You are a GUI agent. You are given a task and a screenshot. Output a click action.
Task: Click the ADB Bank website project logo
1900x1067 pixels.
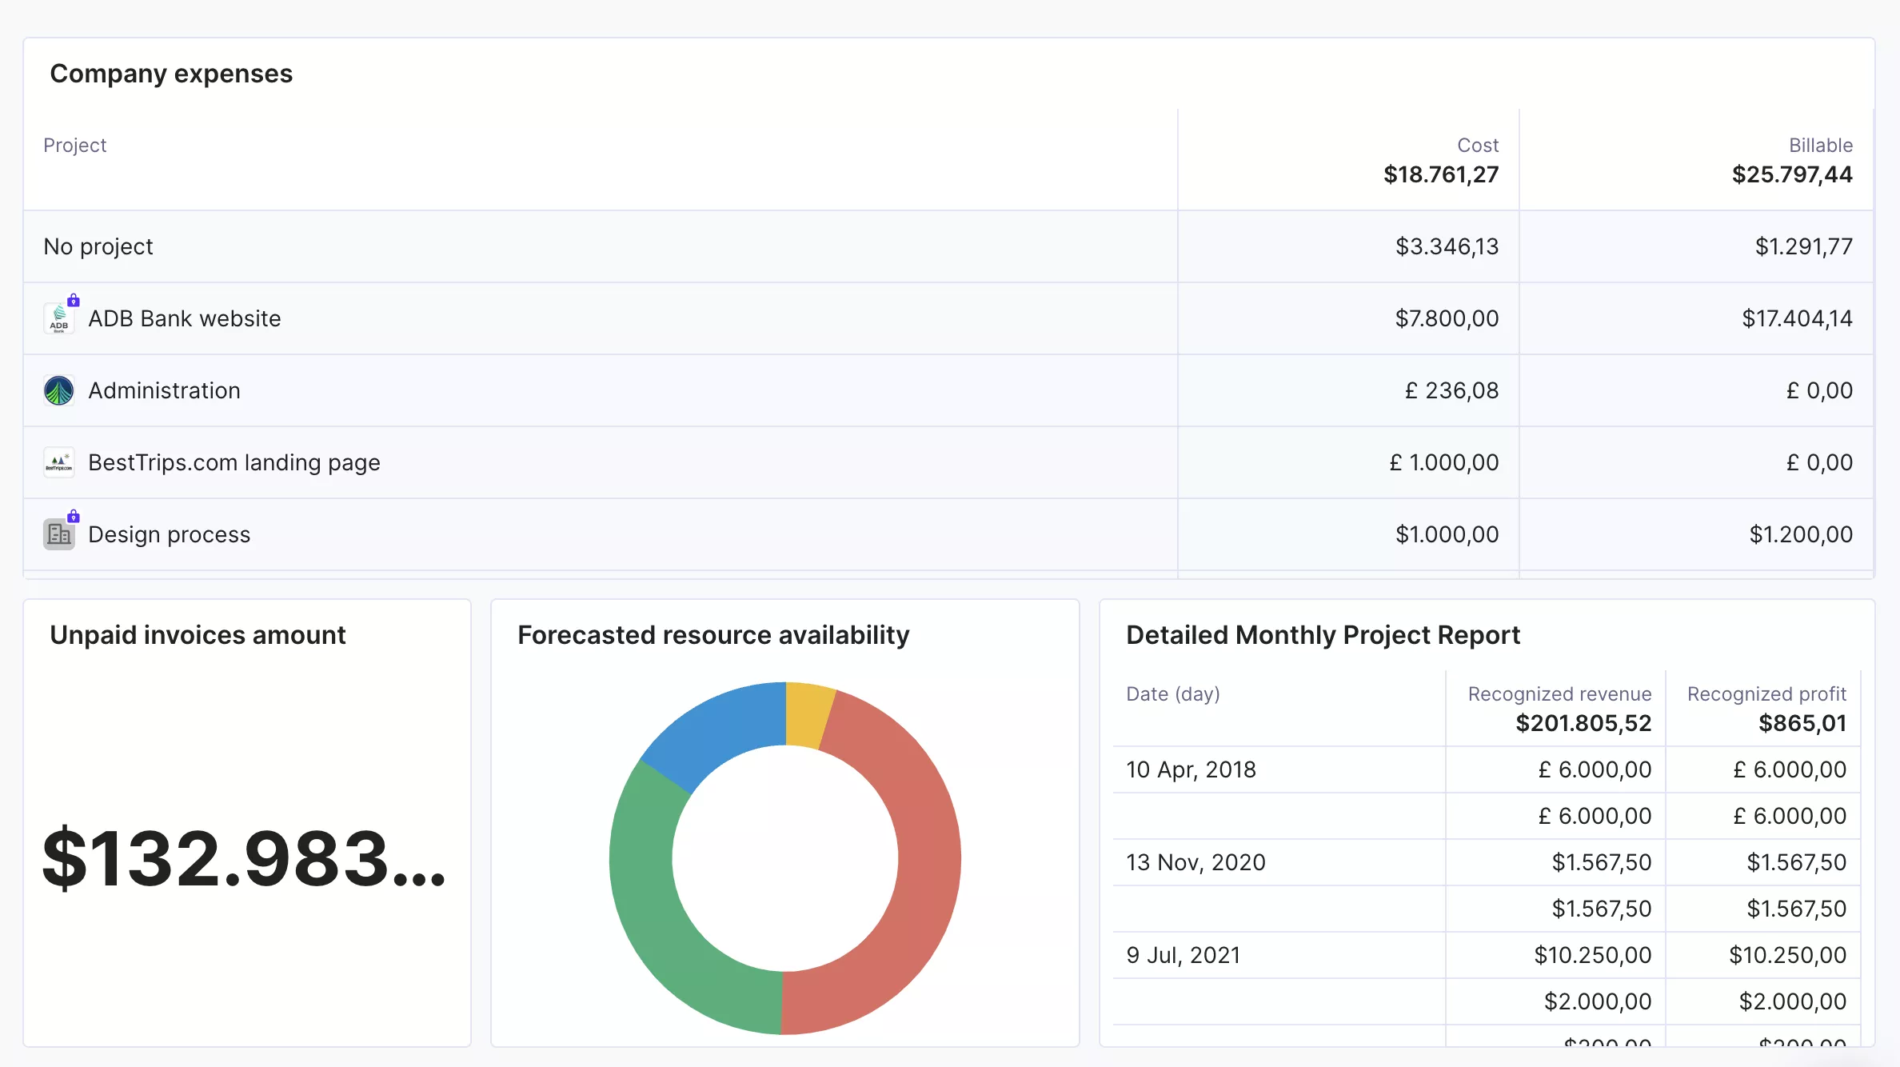point(58,318)
